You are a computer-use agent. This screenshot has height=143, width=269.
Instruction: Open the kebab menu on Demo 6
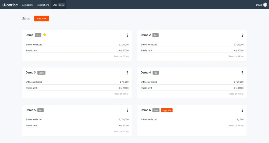(242, 110)
